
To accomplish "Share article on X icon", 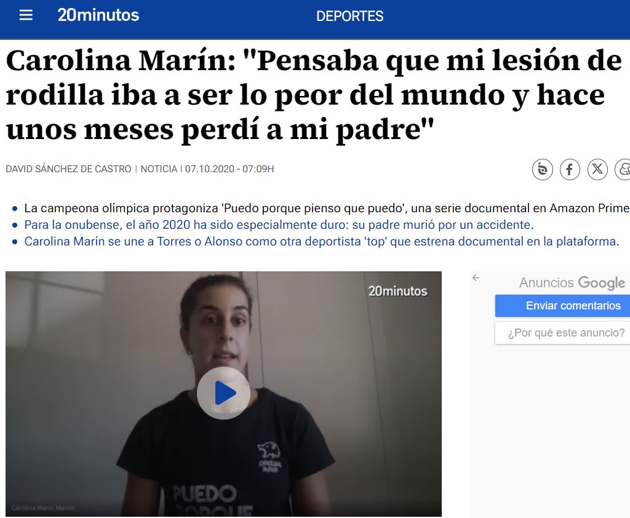I will [597, 169].
